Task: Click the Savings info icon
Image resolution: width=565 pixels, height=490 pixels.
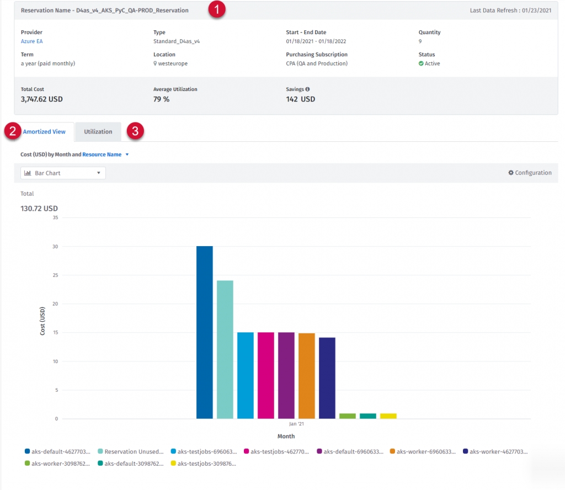Action: point(307,89)
